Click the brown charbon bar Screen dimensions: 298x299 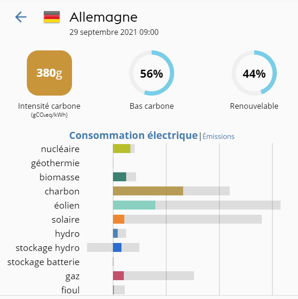click(x=148, y=191)
